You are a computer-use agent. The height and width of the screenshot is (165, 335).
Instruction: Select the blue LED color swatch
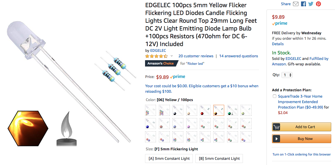(151, 124)
